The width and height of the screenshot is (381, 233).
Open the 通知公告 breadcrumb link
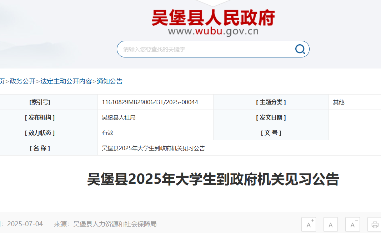click(x=110, y=81)
